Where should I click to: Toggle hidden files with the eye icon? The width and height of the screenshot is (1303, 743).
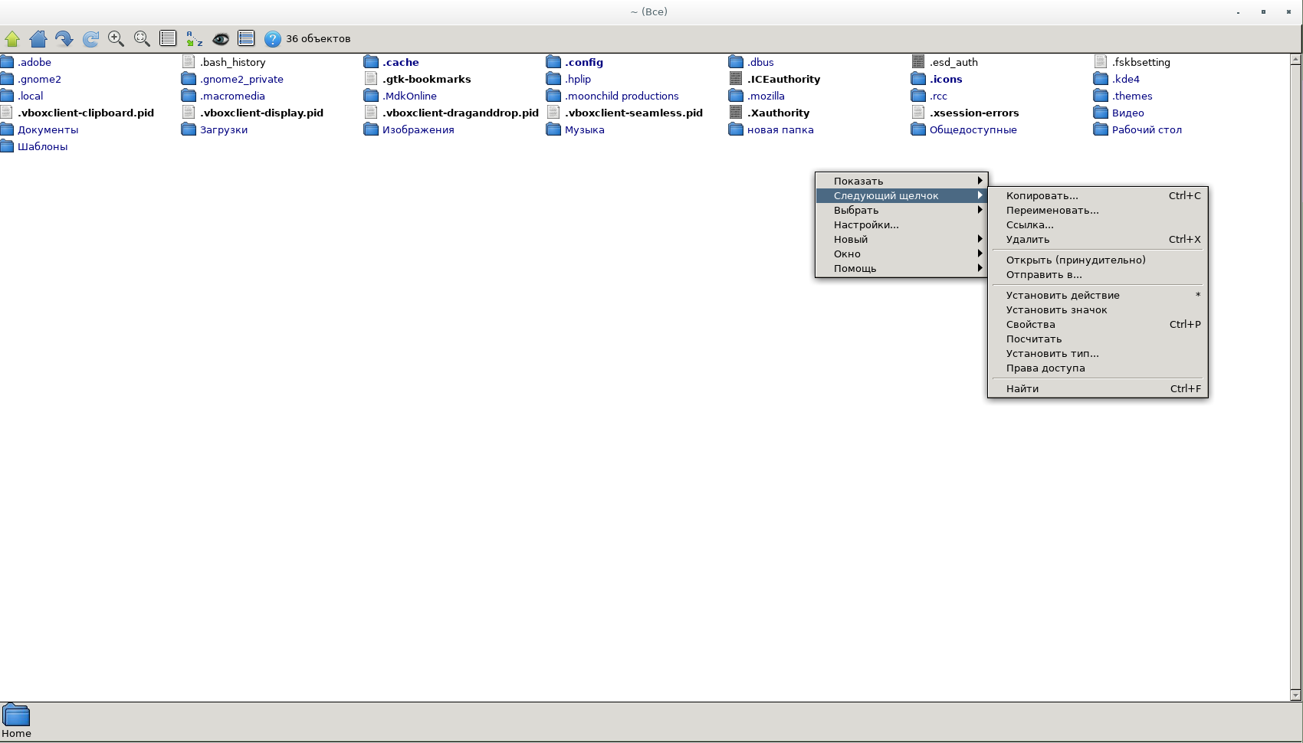click(x=221, y=38)
